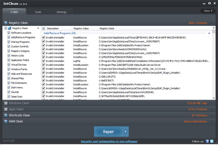Enable the Windows Clean checkbox
The image size is (218, 145).
[x=6, y=103]
